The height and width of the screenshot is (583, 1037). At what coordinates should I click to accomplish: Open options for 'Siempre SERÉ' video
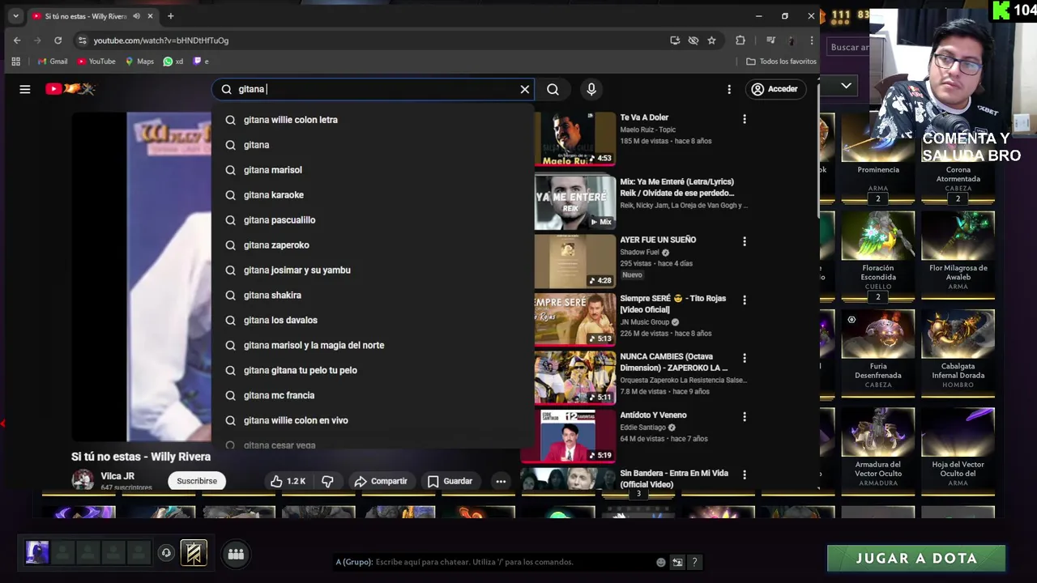[745, 300]
